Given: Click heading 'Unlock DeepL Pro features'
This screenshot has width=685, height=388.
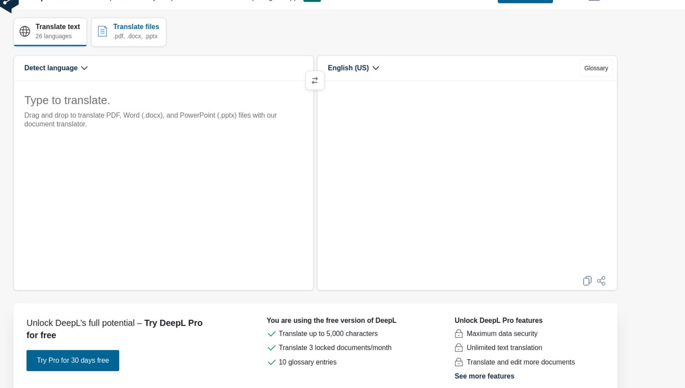Looking at the screenshot, I should click(x=498, y=320).
